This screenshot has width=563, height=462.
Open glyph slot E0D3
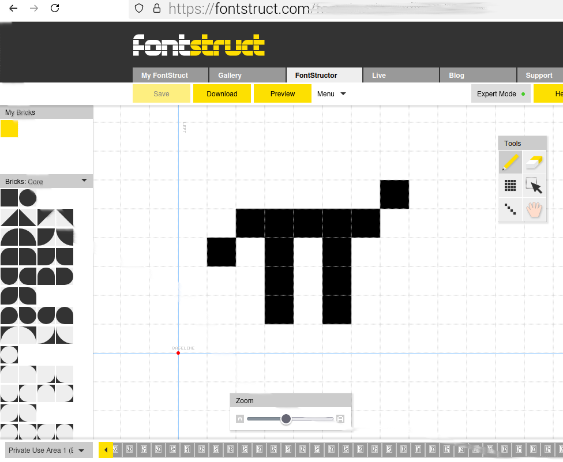tap(216, 449)
